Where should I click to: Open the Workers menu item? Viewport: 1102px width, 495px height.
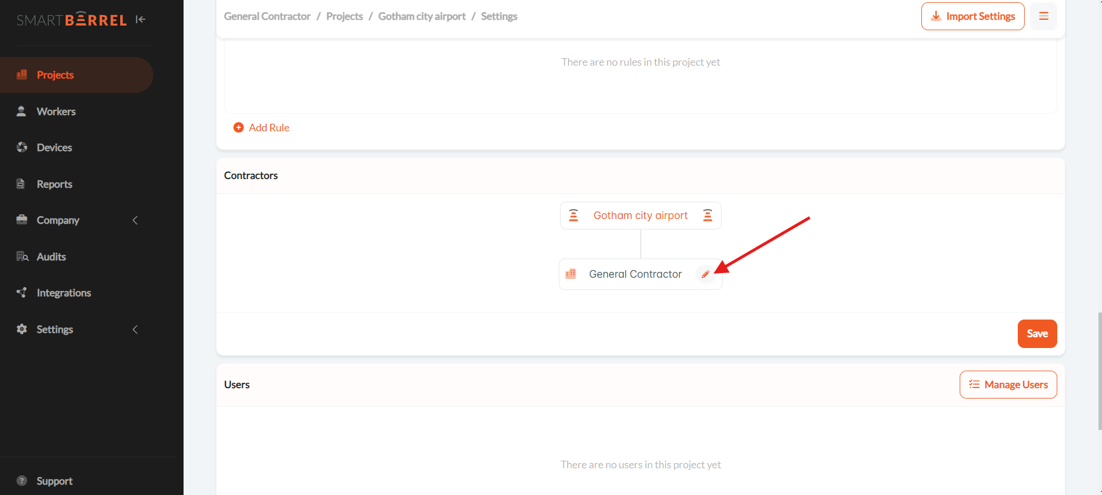[56, 112]
